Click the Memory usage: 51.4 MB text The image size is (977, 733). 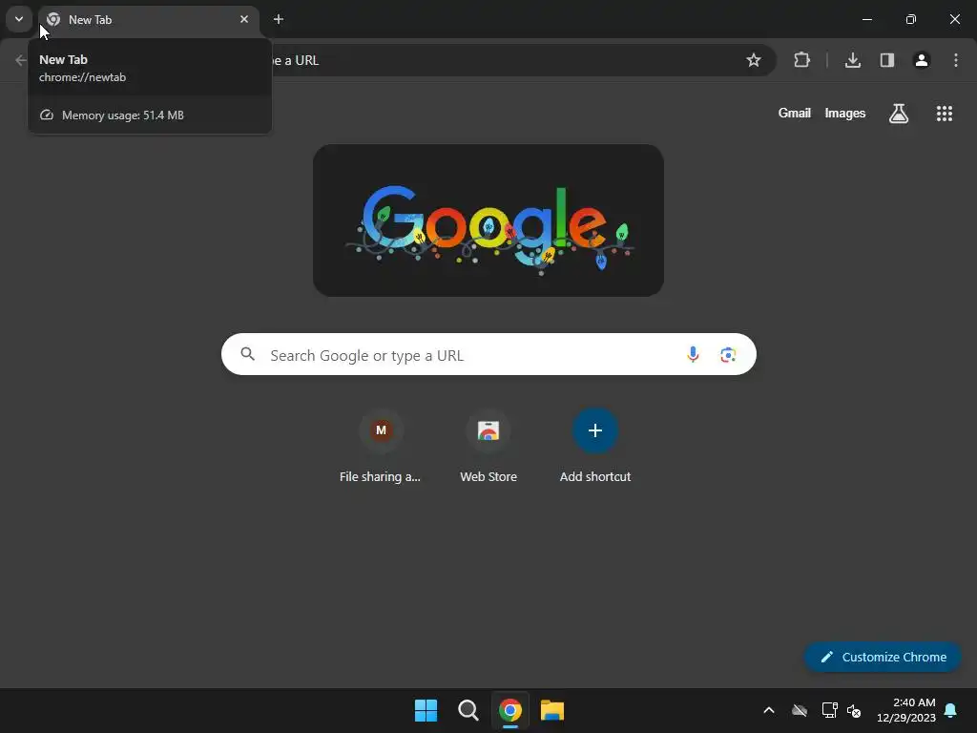point(123,115)
